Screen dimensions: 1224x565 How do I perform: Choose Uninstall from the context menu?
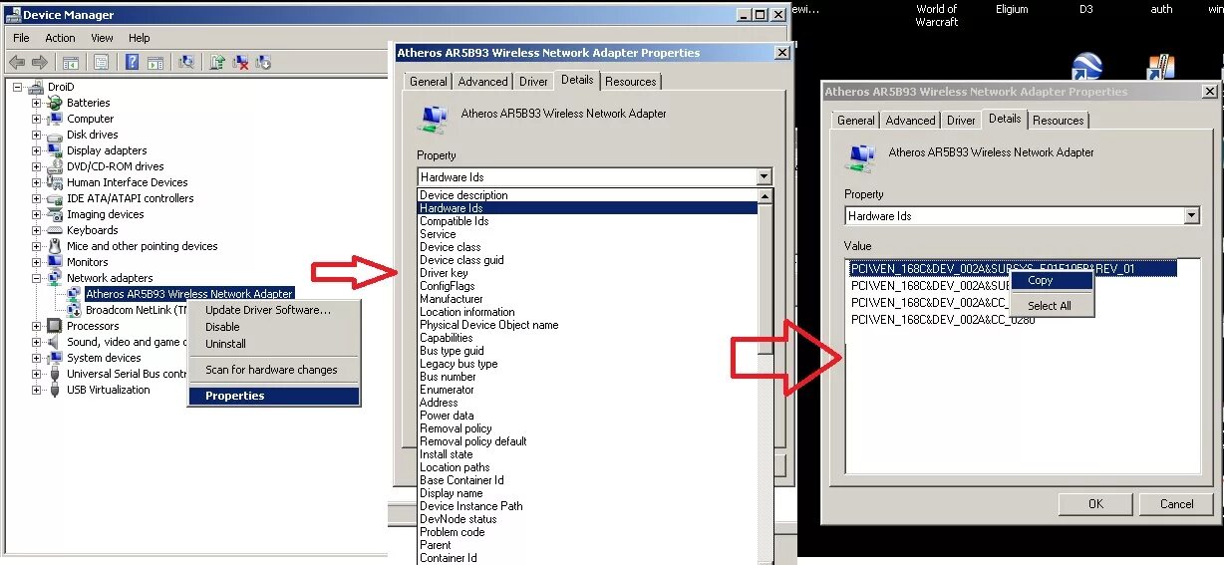[x=273, y=344]
